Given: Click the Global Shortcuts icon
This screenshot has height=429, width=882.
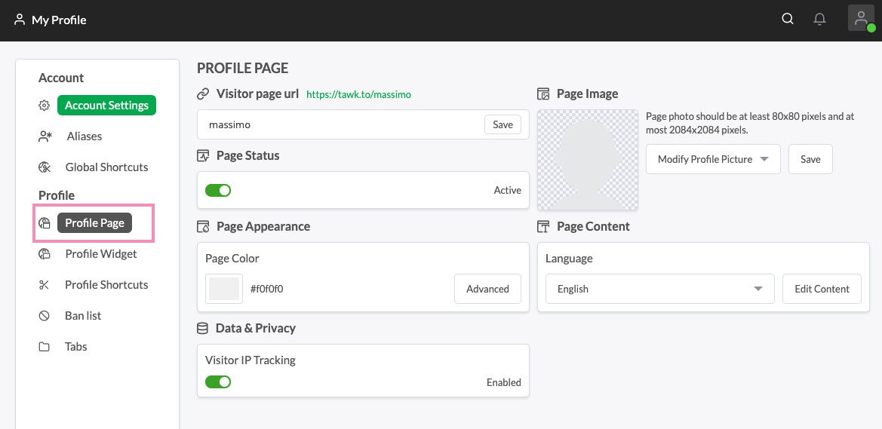Looking at the screenshot, I should [45, 167].
